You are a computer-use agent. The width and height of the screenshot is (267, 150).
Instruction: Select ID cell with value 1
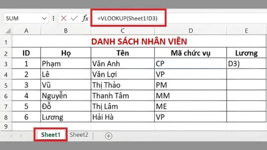point(26,64)
